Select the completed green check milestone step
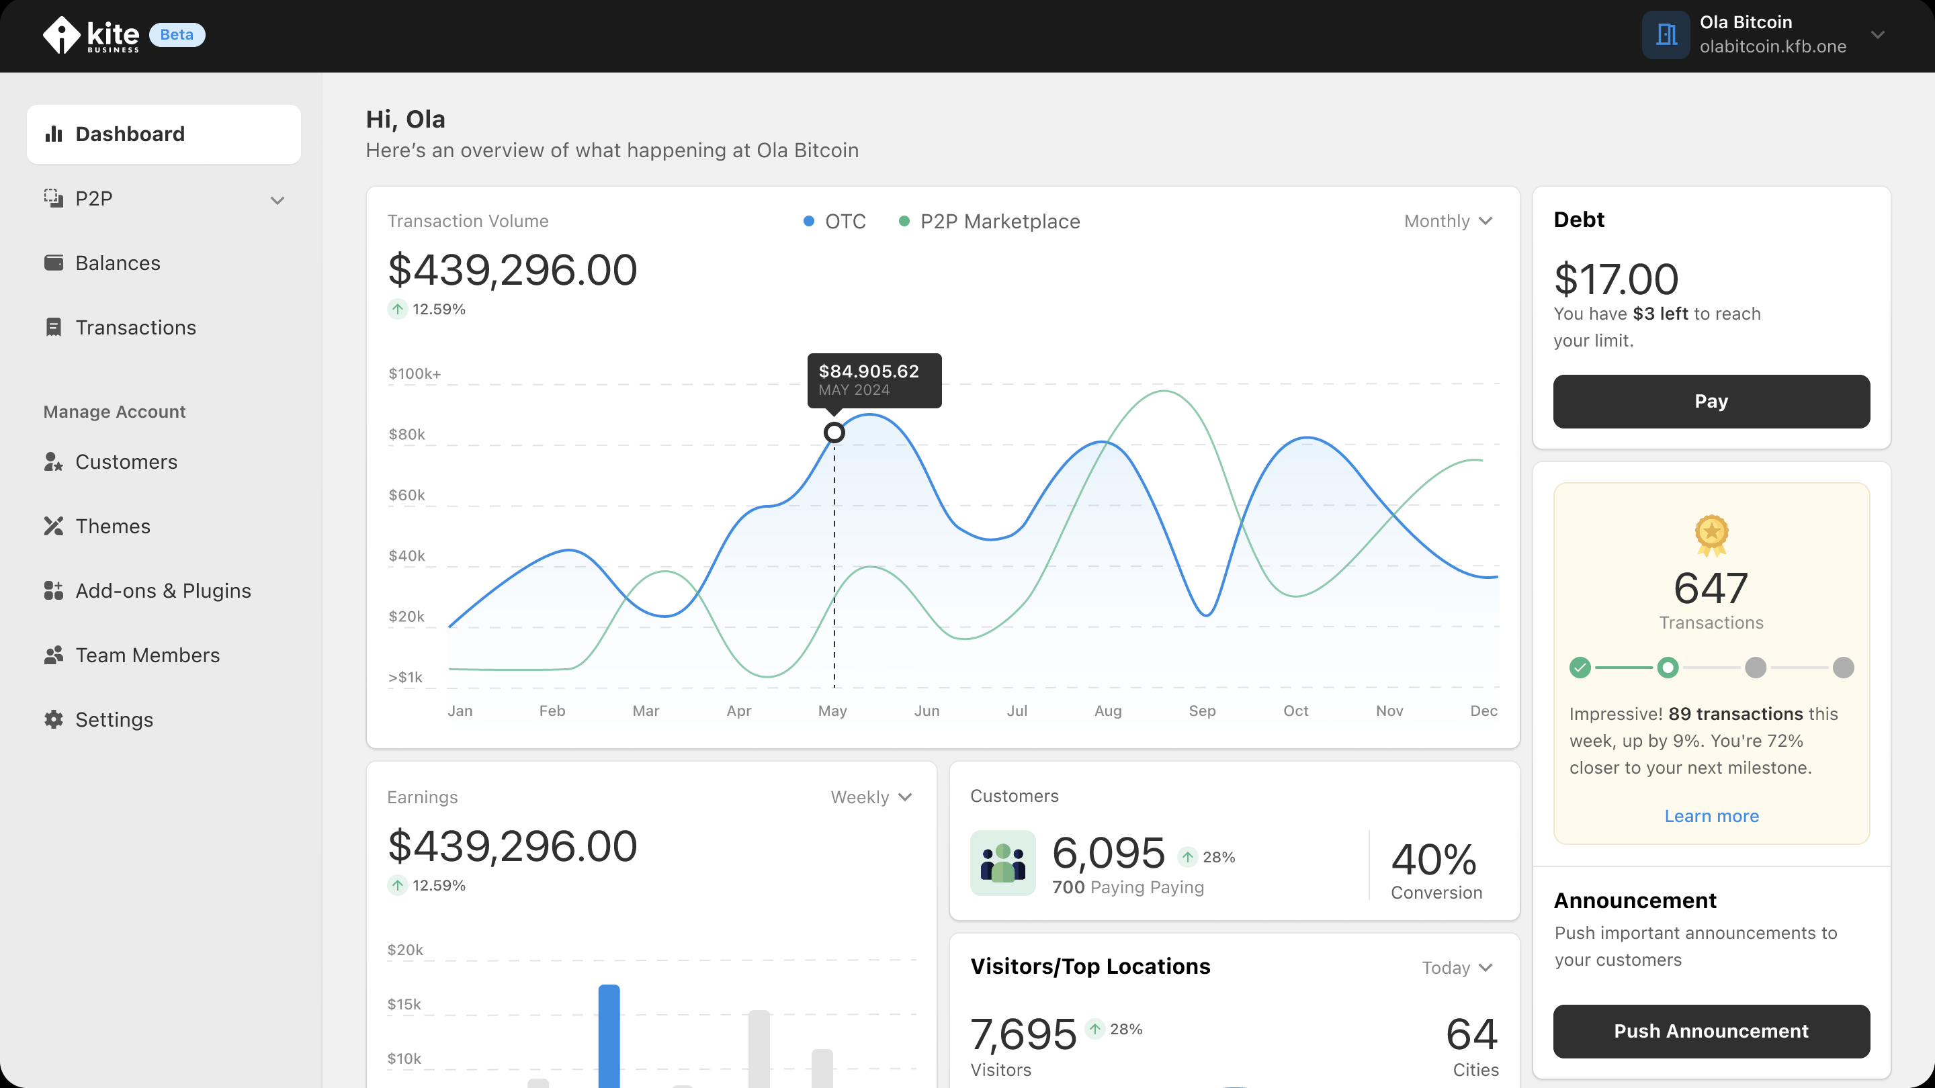Viewport: 1935px width, 1088px height. 1580,668
